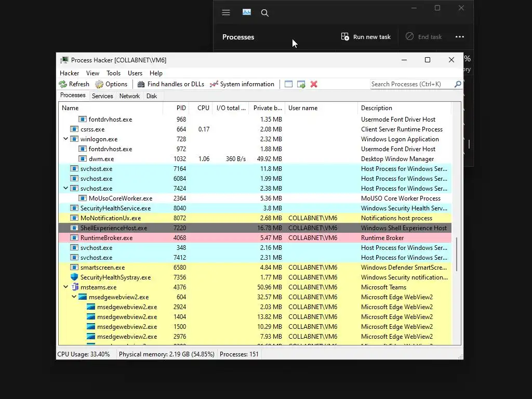Click the red X kill window icon
The height and width of the screenshot is (399, 532).
(x=314, y=84)
